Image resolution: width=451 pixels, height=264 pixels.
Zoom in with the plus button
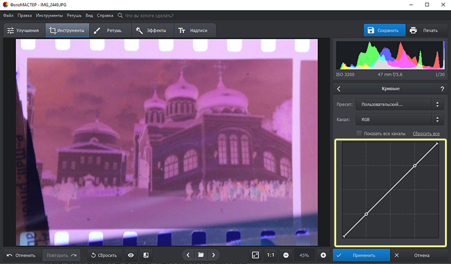323,255
